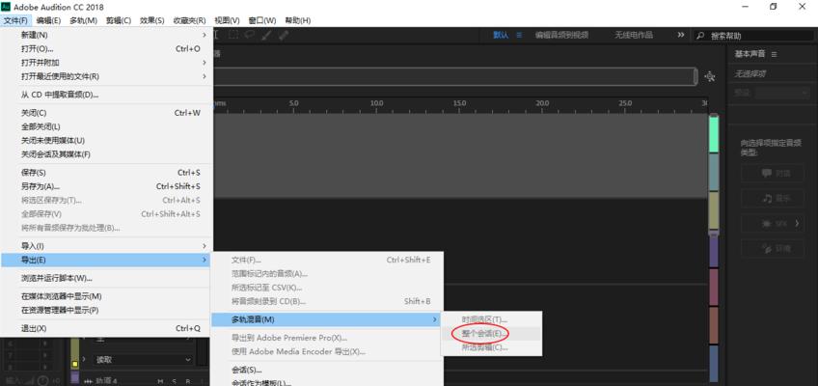This screenshot has width=818, height=386.
Task: Choose 在资源管理器中显示(P)
Action: (105, 310)
